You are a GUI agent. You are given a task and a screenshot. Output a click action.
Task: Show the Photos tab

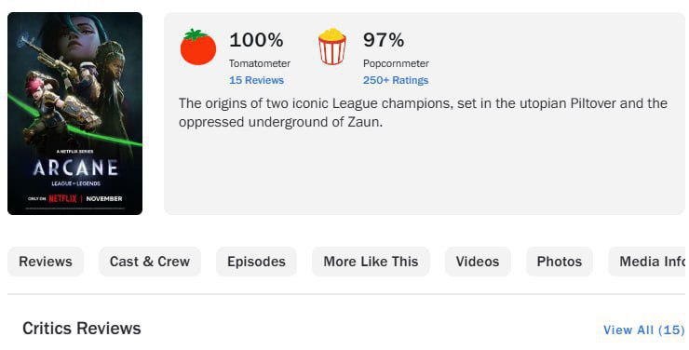tap(560, 262)
